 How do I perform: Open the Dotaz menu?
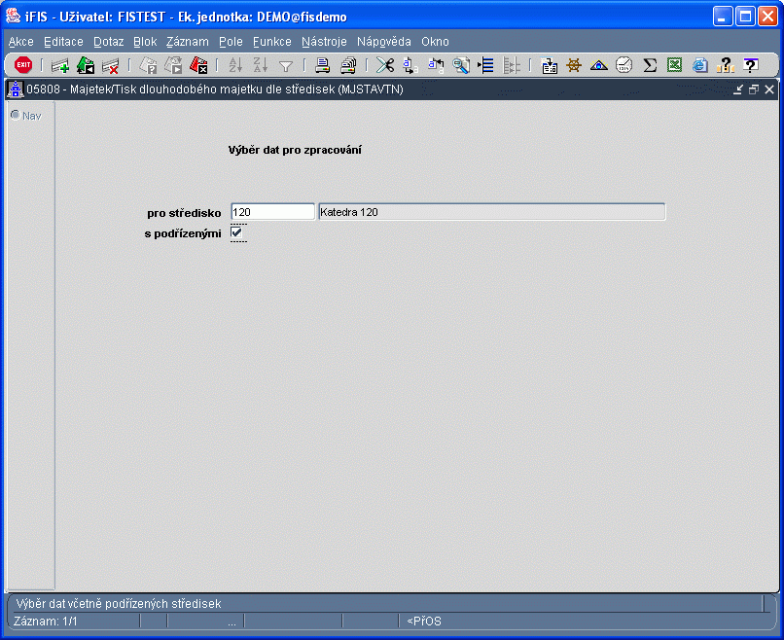tap(109, 42)
